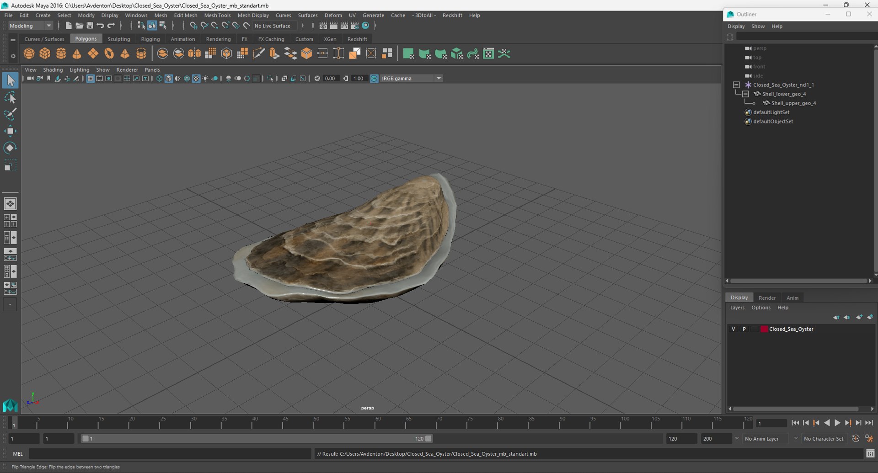
Task: Create a polygon sphere from shelf
Action: coord(29,53)
